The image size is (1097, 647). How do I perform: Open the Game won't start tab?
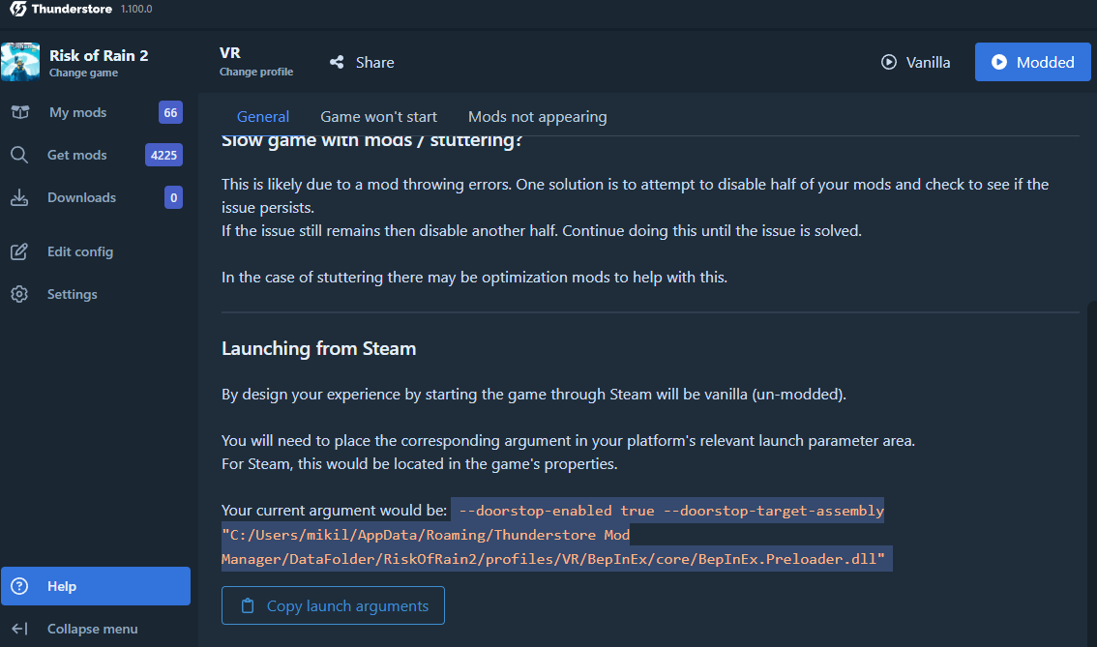(x=378, y=117)
